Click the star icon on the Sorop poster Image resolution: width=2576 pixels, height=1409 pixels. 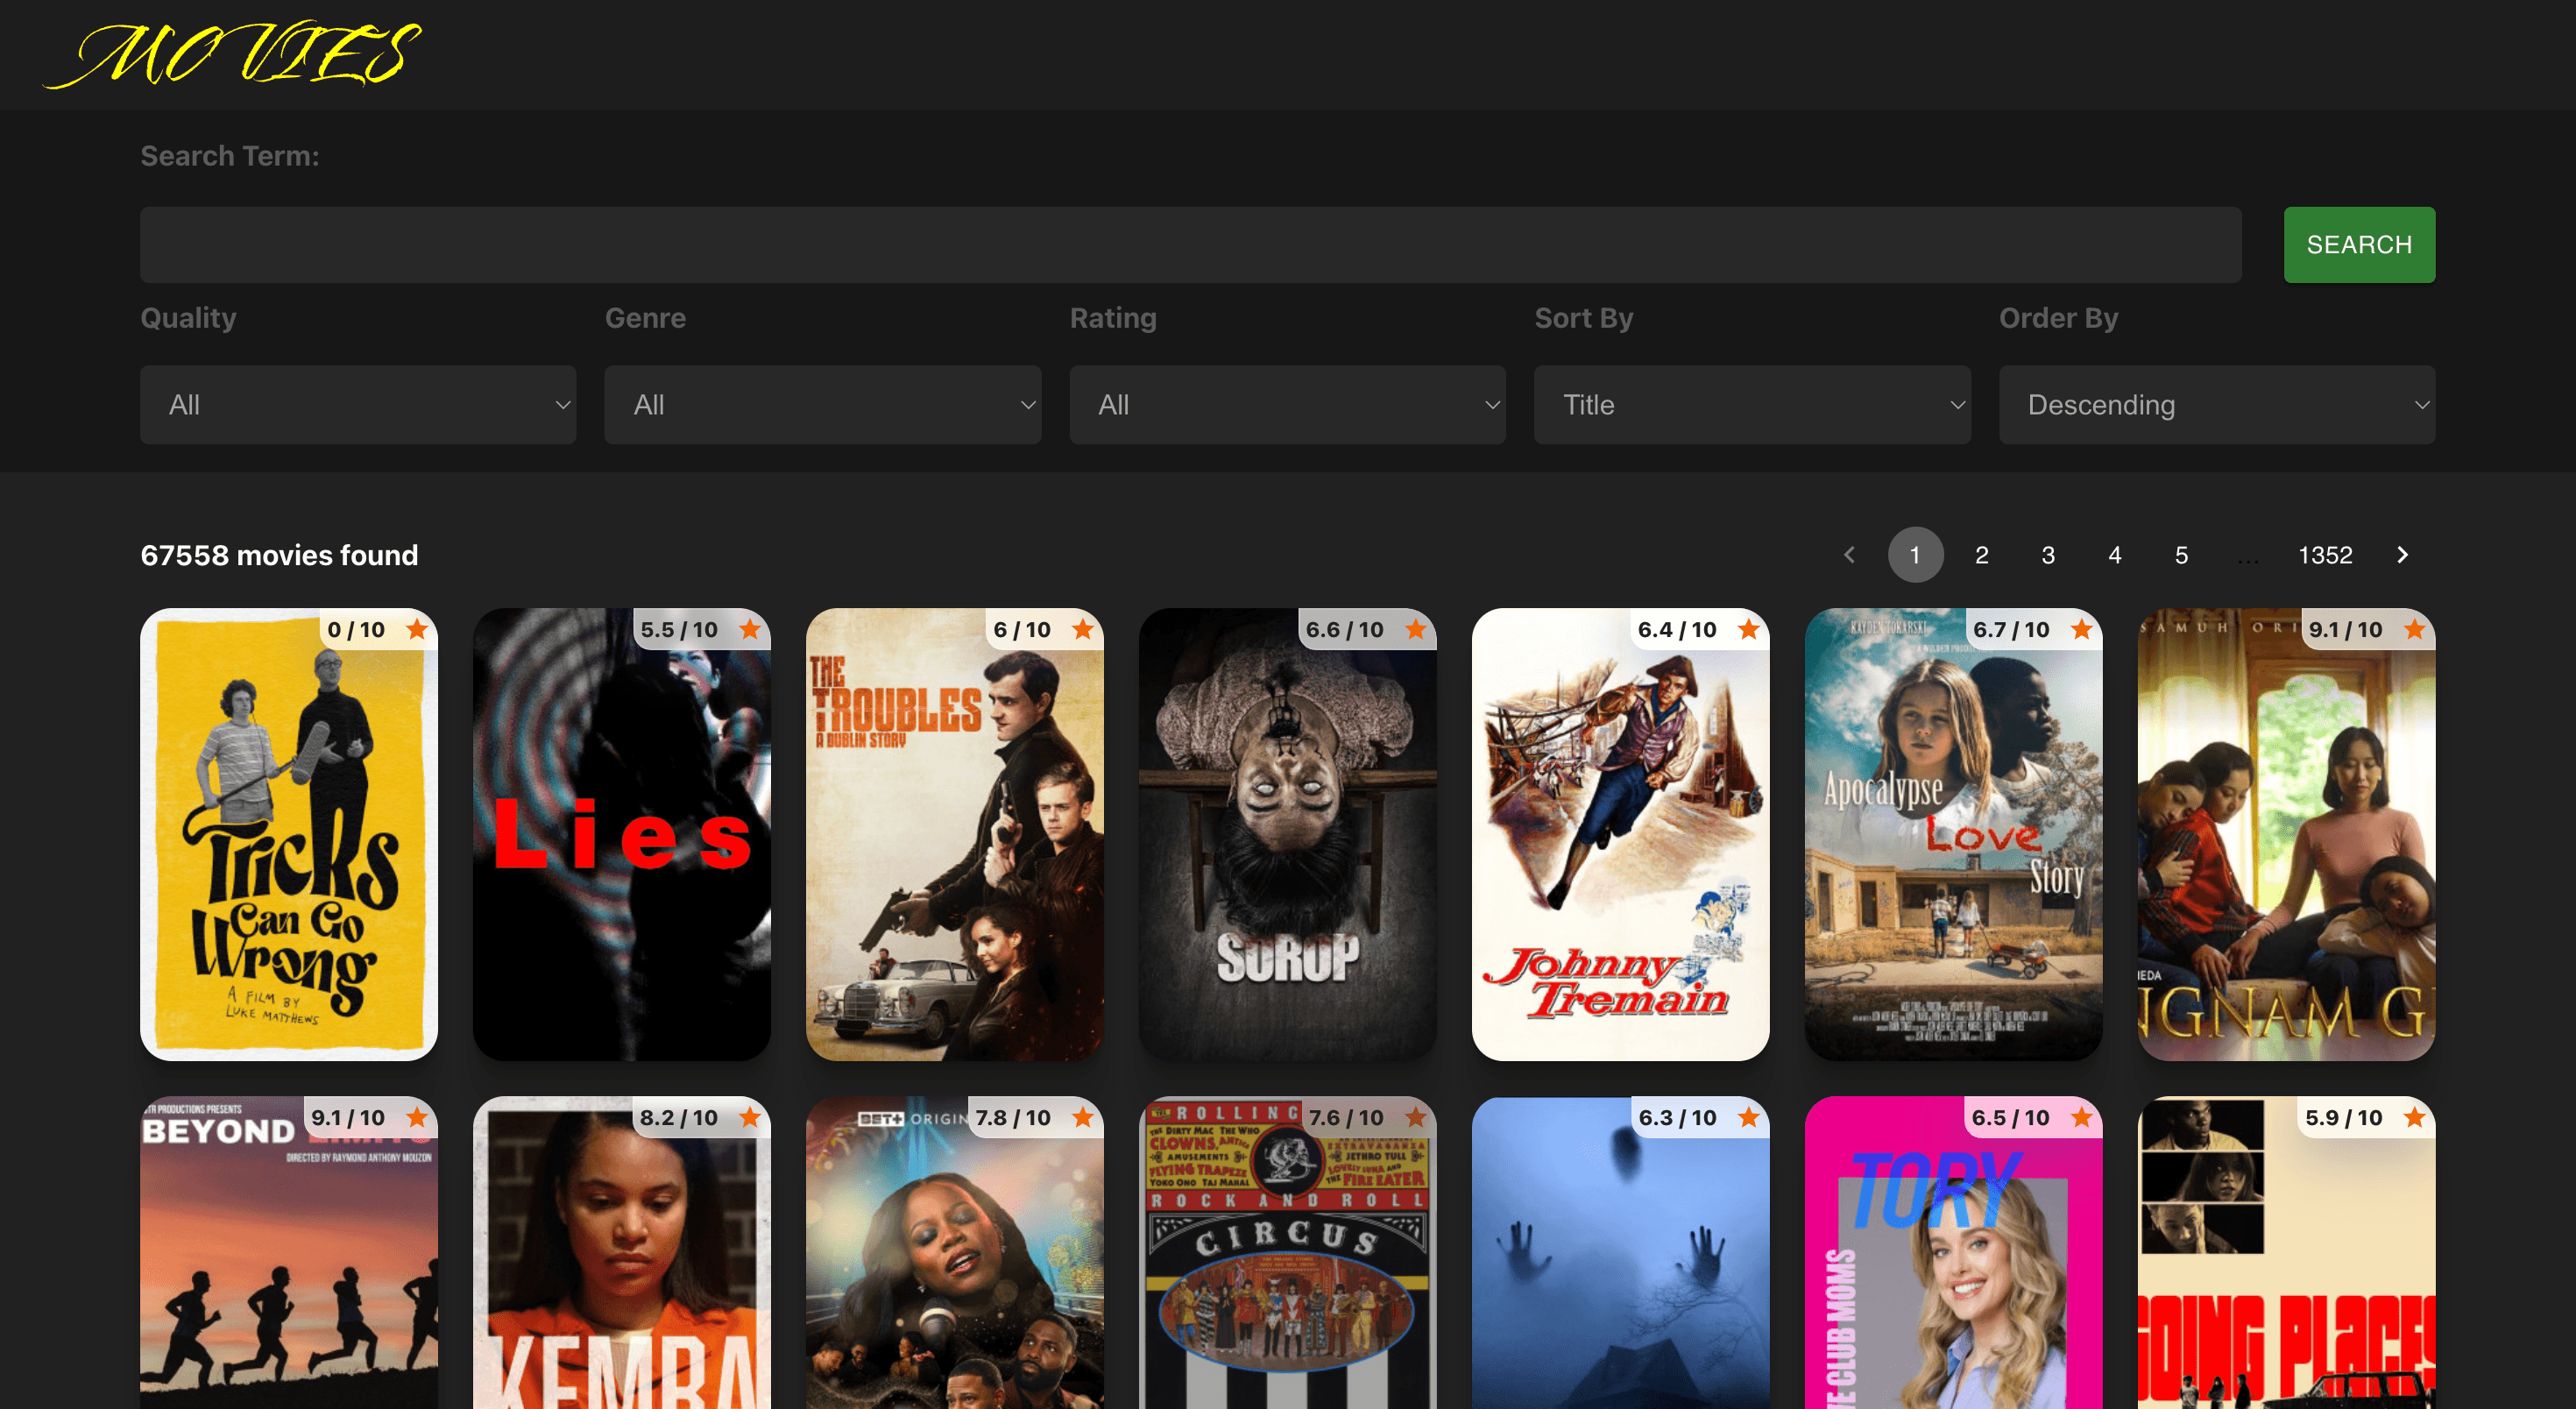(1417, 630)
